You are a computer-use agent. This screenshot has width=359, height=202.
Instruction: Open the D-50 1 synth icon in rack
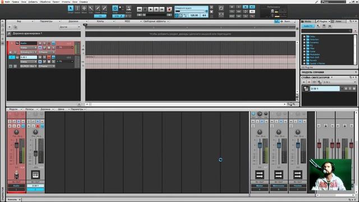pyautogui.click(x=306, y=89)
